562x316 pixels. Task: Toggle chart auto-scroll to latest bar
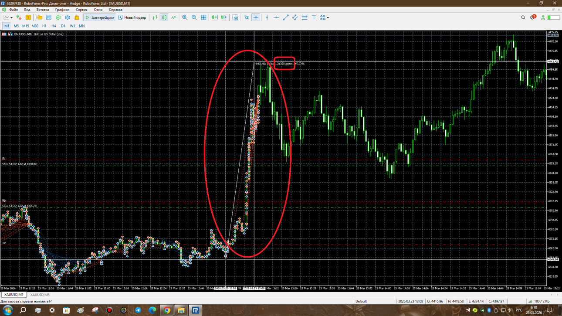click(214, 17)
